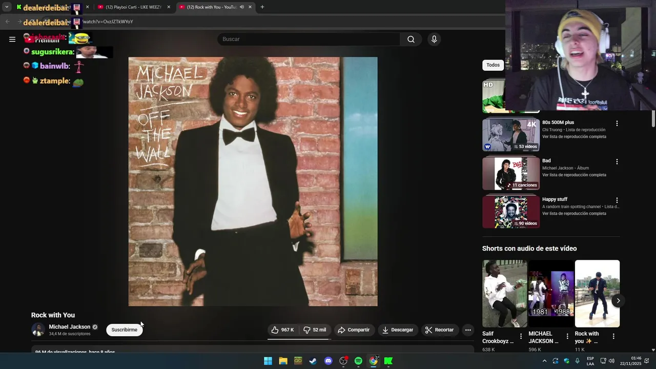Show next Shorts with the right arrow
The width and height of the screenshot is (656, 369).
[618, 301]
